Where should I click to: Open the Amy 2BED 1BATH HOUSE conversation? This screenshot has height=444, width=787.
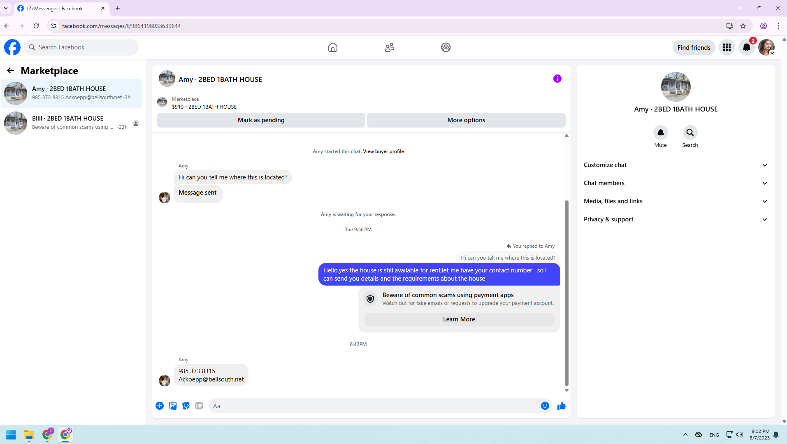point(72,93)
